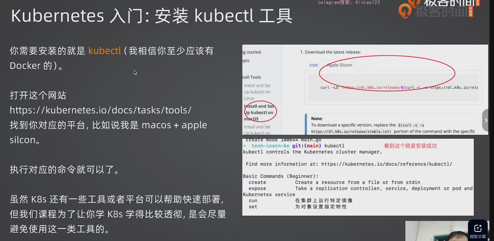Click 'stall Tools' sidebar section heading
494x241 pixels.
point(252,77)
